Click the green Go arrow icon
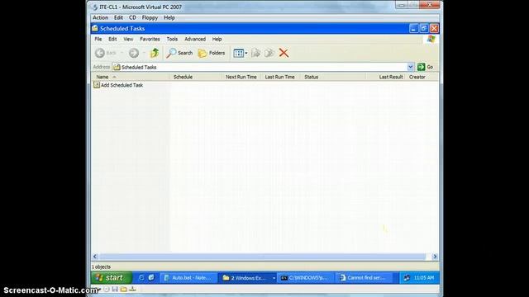The height and width of the screenshot is (297, 529). 421,67
